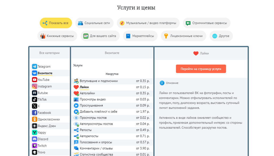Open the YouTube category
274x156 pixels.
[50, 80]
